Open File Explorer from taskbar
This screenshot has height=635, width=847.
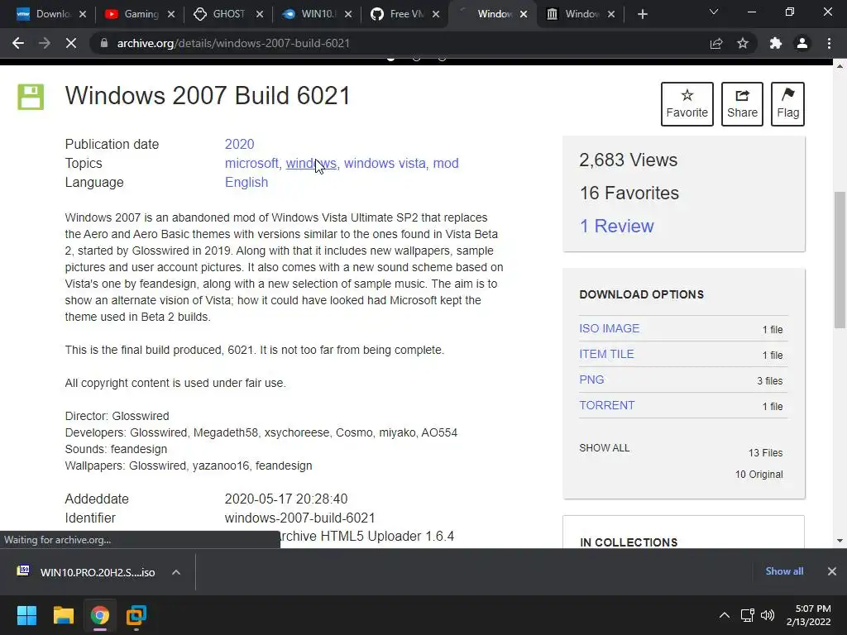63,615
